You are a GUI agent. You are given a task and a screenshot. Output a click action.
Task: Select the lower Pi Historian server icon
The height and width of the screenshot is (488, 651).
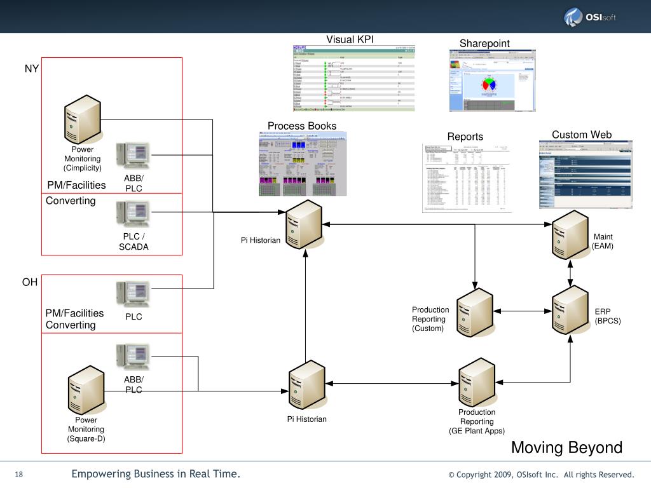(307, 384)
